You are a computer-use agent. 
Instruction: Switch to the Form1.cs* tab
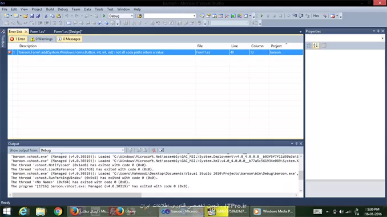coord(38,31)
